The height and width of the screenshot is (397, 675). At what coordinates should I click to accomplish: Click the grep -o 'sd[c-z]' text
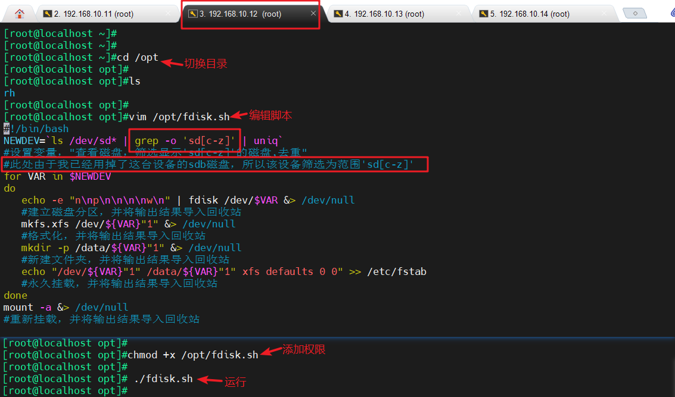[185, 140]
